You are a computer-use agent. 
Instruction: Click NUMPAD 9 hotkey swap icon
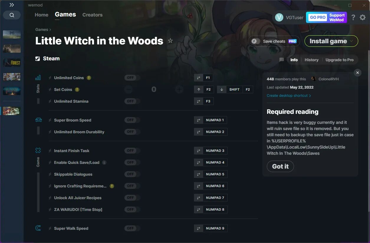coord(198,228)
